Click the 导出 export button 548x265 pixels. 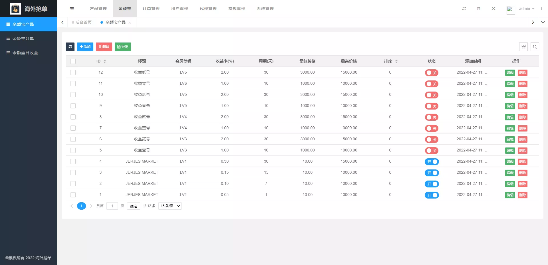(123, 46)
